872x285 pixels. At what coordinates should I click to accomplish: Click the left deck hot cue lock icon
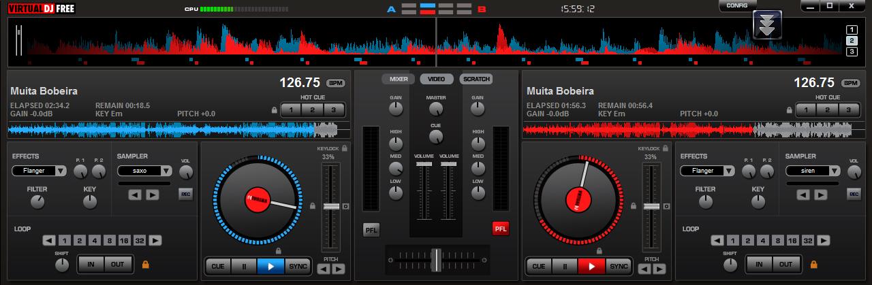coord(275,110)
